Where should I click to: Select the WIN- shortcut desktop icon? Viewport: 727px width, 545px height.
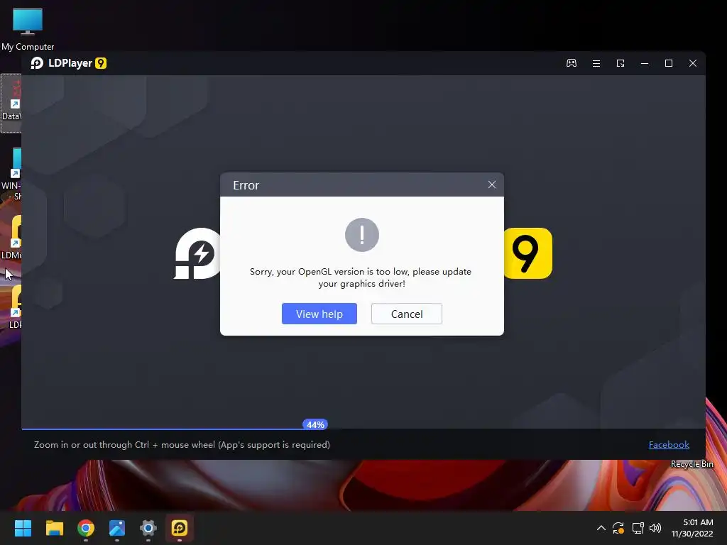tap(11, 174)
